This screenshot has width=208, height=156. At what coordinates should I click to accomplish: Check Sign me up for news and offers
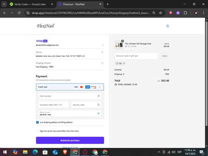(37, 131)
